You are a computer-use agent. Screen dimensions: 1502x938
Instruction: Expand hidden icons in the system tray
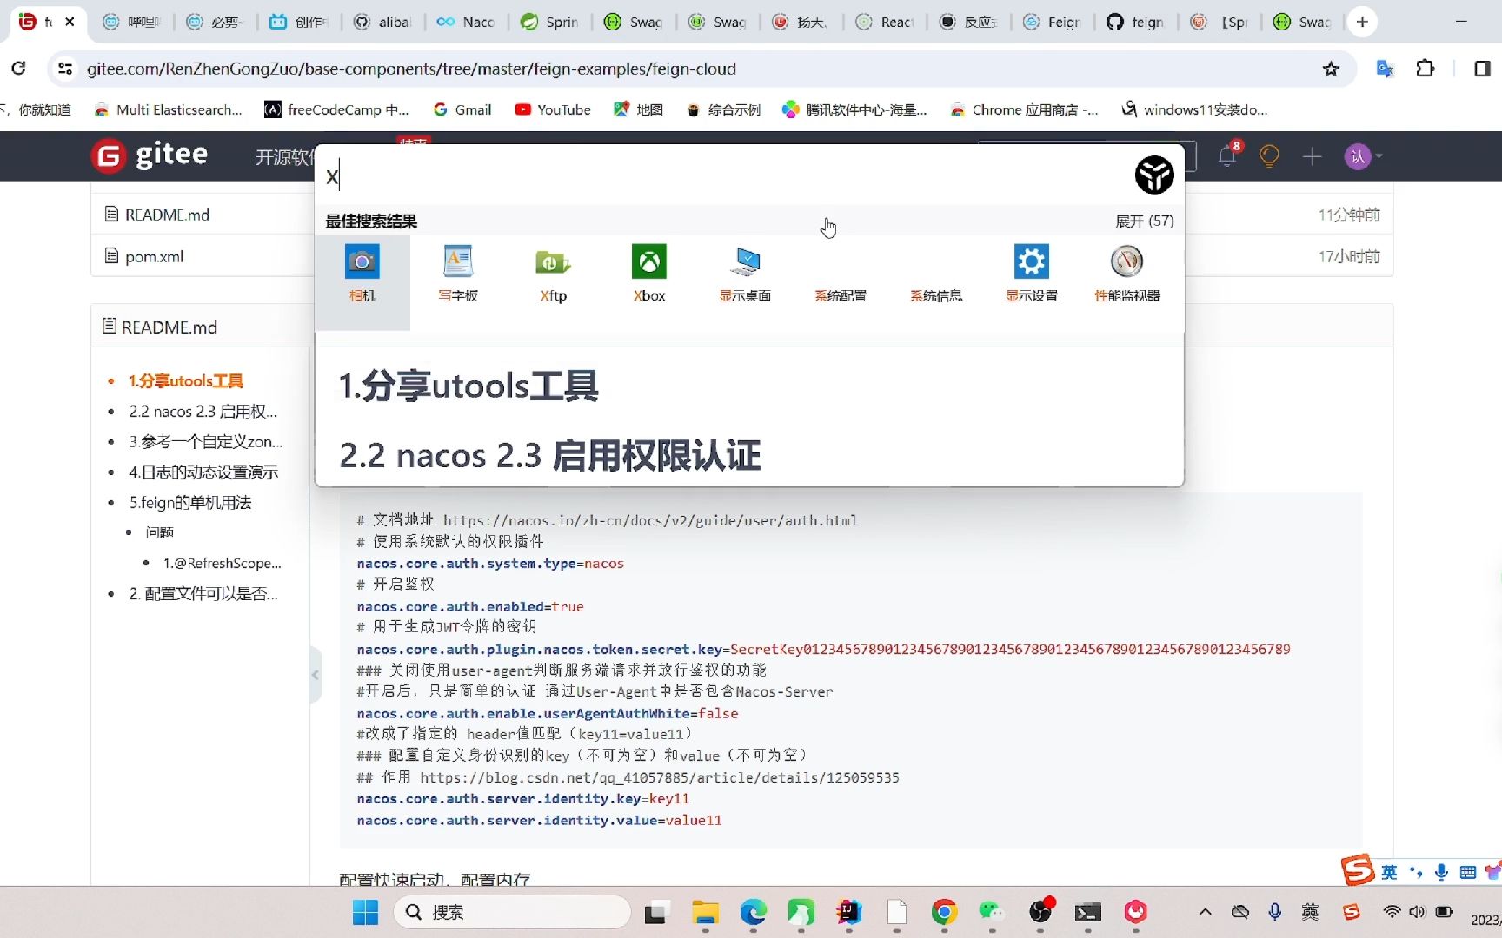click(1206, 912)
